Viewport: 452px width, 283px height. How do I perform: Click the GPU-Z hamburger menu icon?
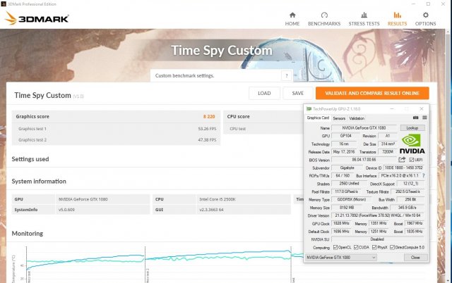click(422, 118)
